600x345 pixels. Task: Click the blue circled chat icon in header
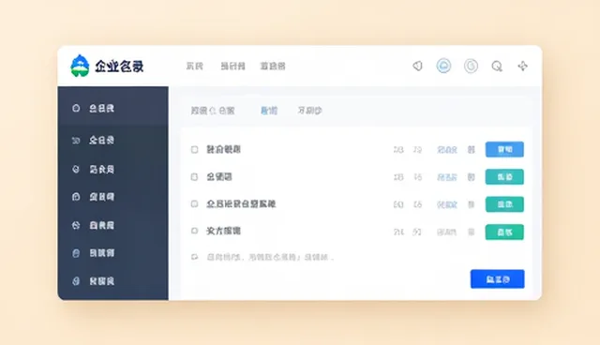443,66
